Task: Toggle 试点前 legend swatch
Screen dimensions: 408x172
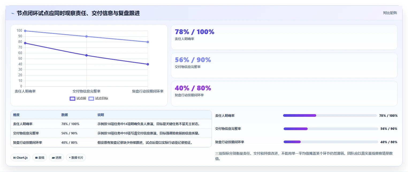Action: point(72,98)
